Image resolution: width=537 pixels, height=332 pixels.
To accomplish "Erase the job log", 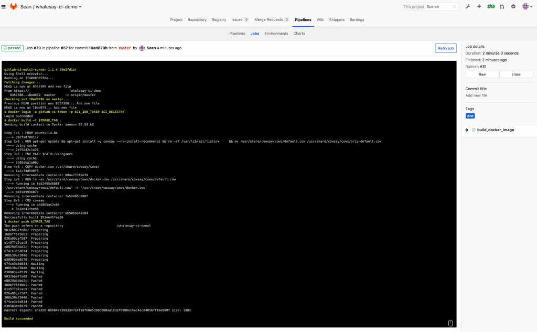I will 516,74.
